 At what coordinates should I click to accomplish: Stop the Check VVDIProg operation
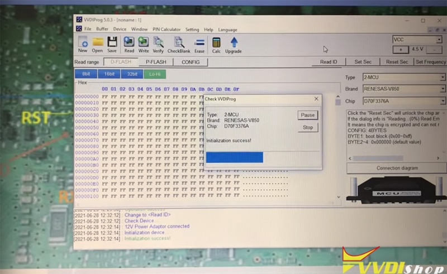308,127
